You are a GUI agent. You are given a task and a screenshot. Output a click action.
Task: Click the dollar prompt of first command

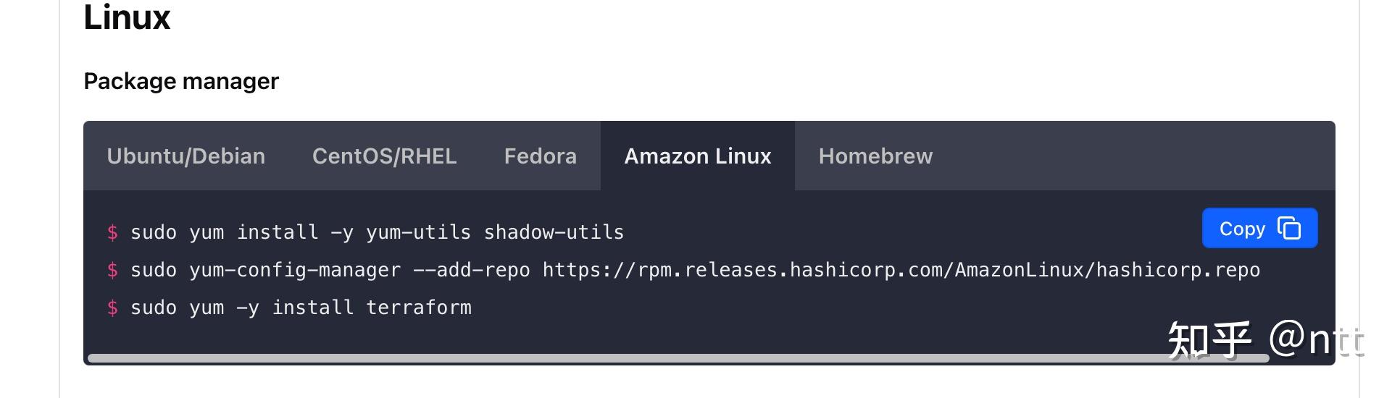tap(112, 232)
